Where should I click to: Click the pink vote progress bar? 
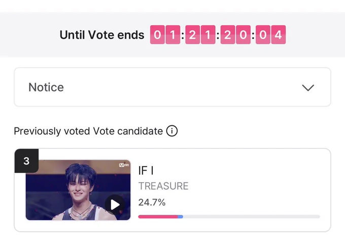click(x=158, y=217)
